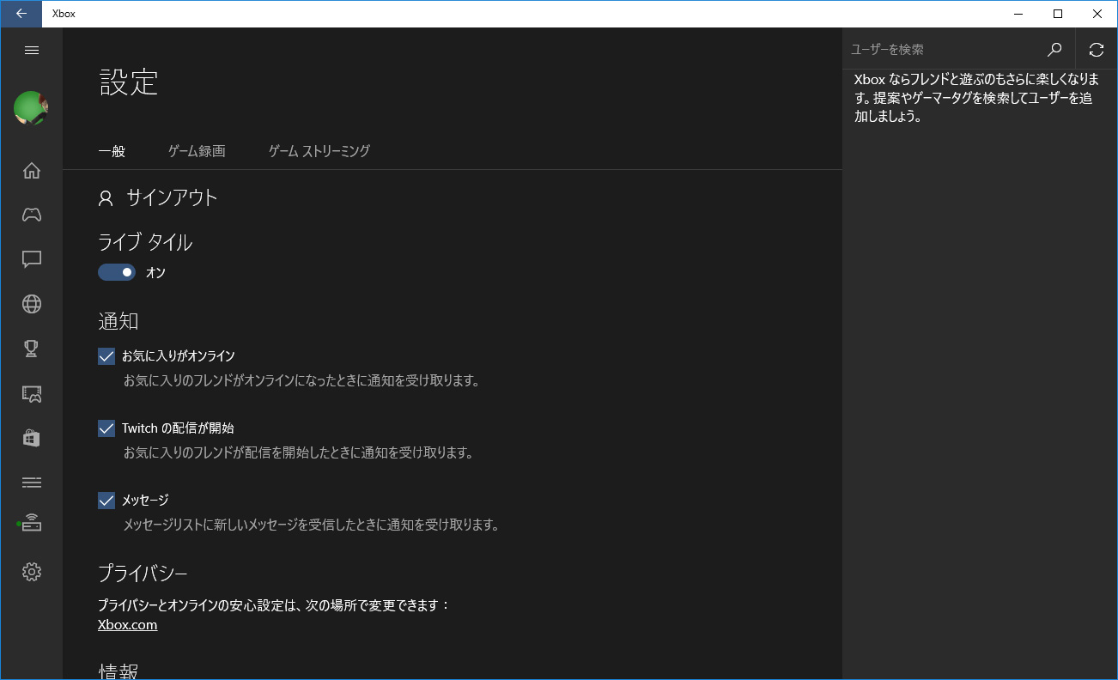Uncheck Twitch の配信が開始 notification
The height and width of the screenshot is (680, 1118).
[x=106, y=428]
